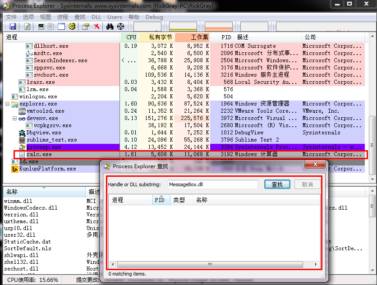The width and height of the screenshot is (377, 285).
Task: Sort by the 描述 column in process list
Action: pos(268,37)
